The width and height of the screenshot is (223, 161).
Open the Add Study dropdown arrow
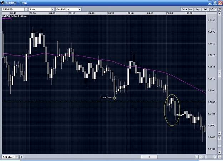pos(17,157)
